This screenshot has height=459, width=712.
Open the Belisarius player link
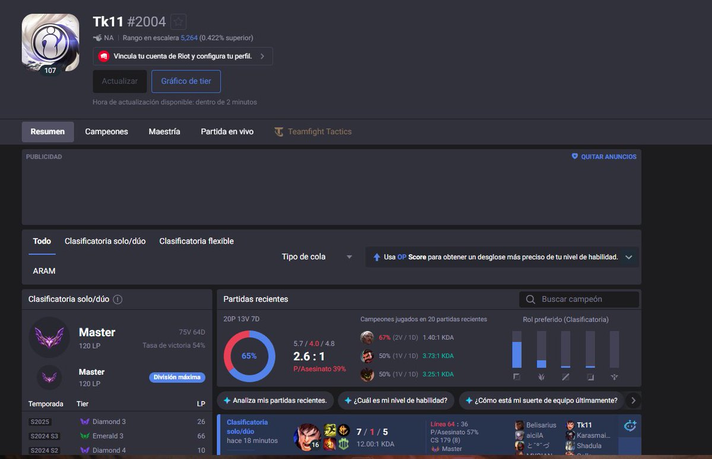541,425
